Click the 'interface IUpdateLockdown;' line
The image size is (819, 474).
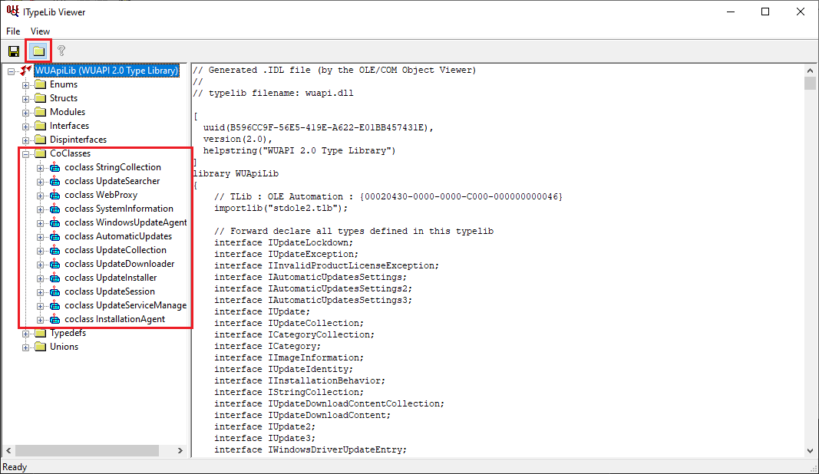(x=284, y=242)
